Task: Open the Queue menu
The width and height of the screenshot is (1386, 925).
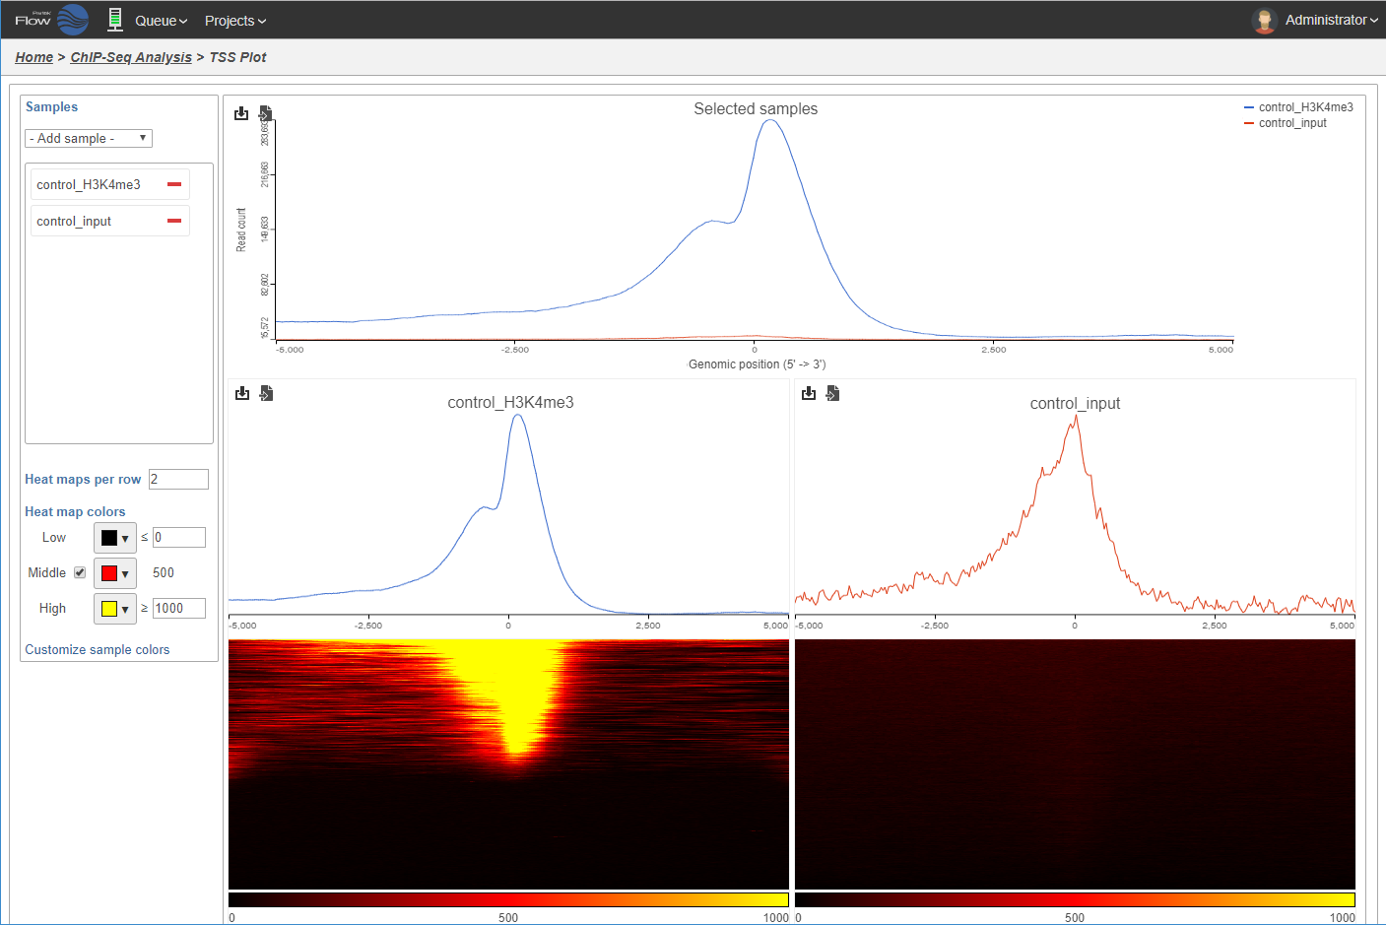Action: coord(161,21)
